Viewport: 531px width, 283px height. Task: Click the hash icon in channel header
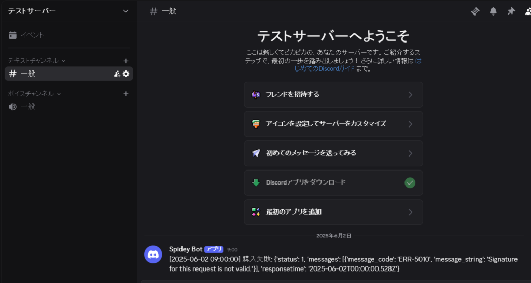(x=153, y=11)
